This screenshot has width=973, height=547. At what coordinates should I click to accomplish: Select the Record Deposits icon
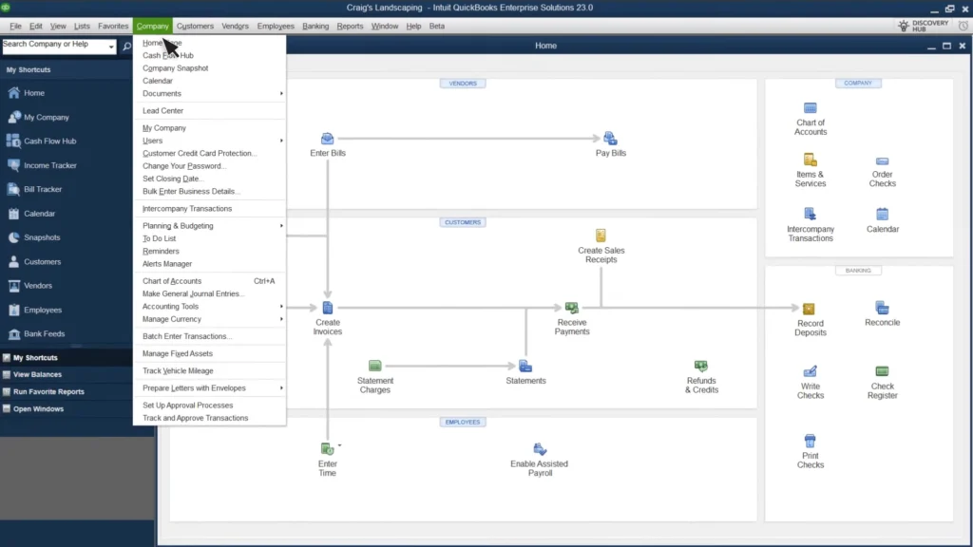[x=810, y=310]
